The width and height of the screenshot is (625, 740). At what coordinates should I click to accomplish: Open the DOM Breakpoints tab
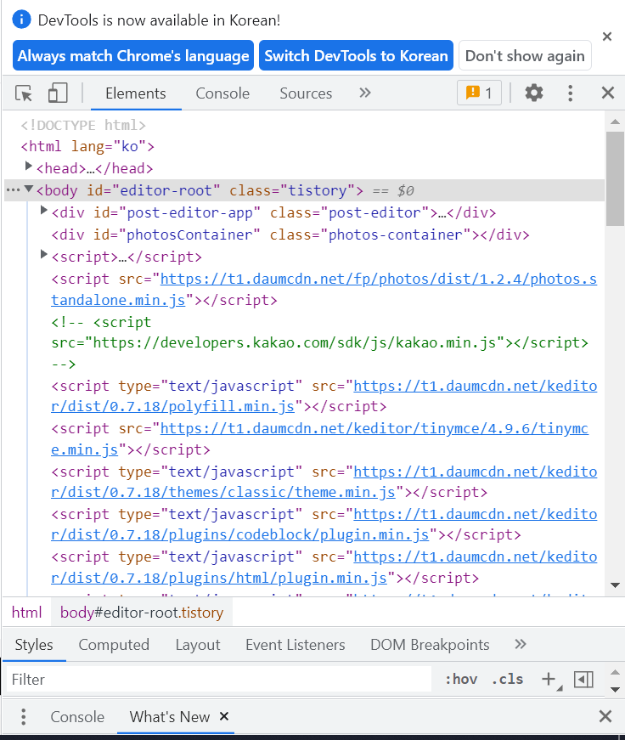(430, 645)
